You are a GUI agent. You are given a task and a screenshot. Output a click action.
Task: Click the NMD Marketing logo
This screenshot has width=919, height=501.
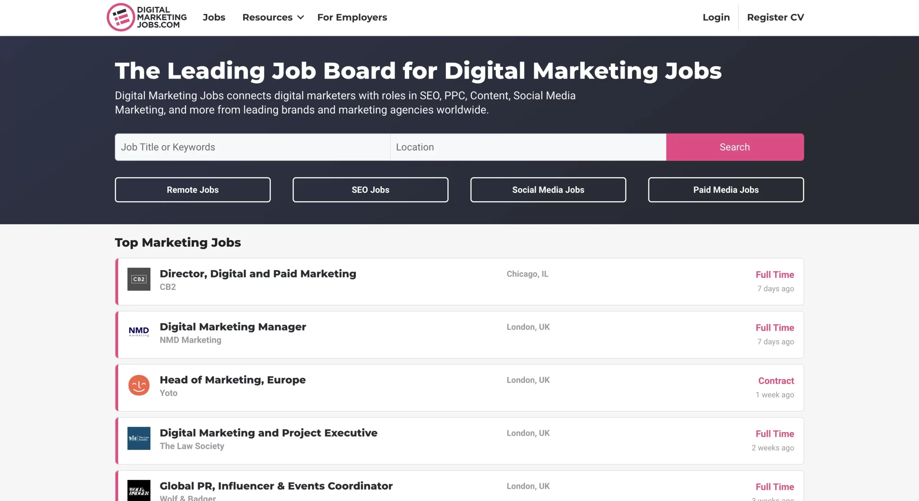(139, 332)
